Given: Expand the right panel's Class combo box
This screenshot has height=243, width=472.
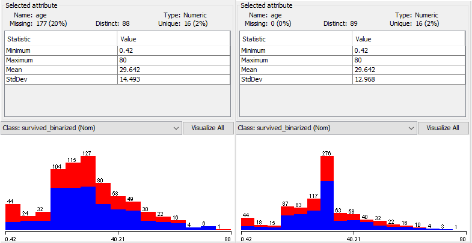Looking at the screenshot, I should (x=326, y=128).
